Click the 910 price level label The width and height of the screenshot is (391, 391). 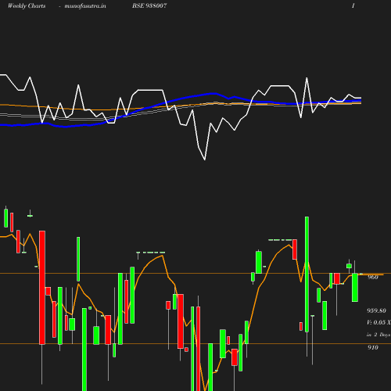coord(373,347)
